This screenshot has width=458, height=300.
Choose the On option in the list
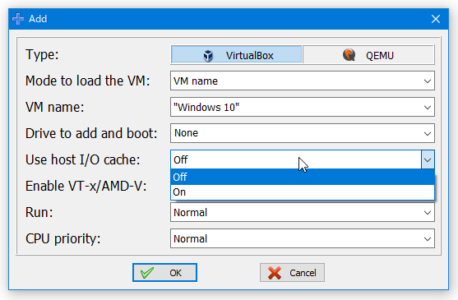303,192
